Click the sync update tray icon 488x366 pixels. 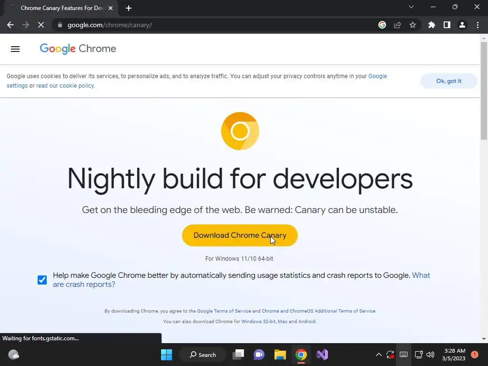[390, 355]
